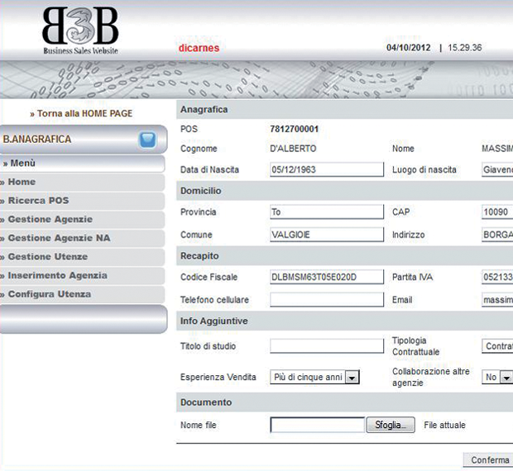513x471 pixels.
Task: Focus the Data di Nascita field
Action: (327, 169)
